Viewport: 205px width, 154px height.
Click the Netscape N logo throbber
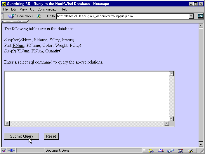(x=201, y=16)
